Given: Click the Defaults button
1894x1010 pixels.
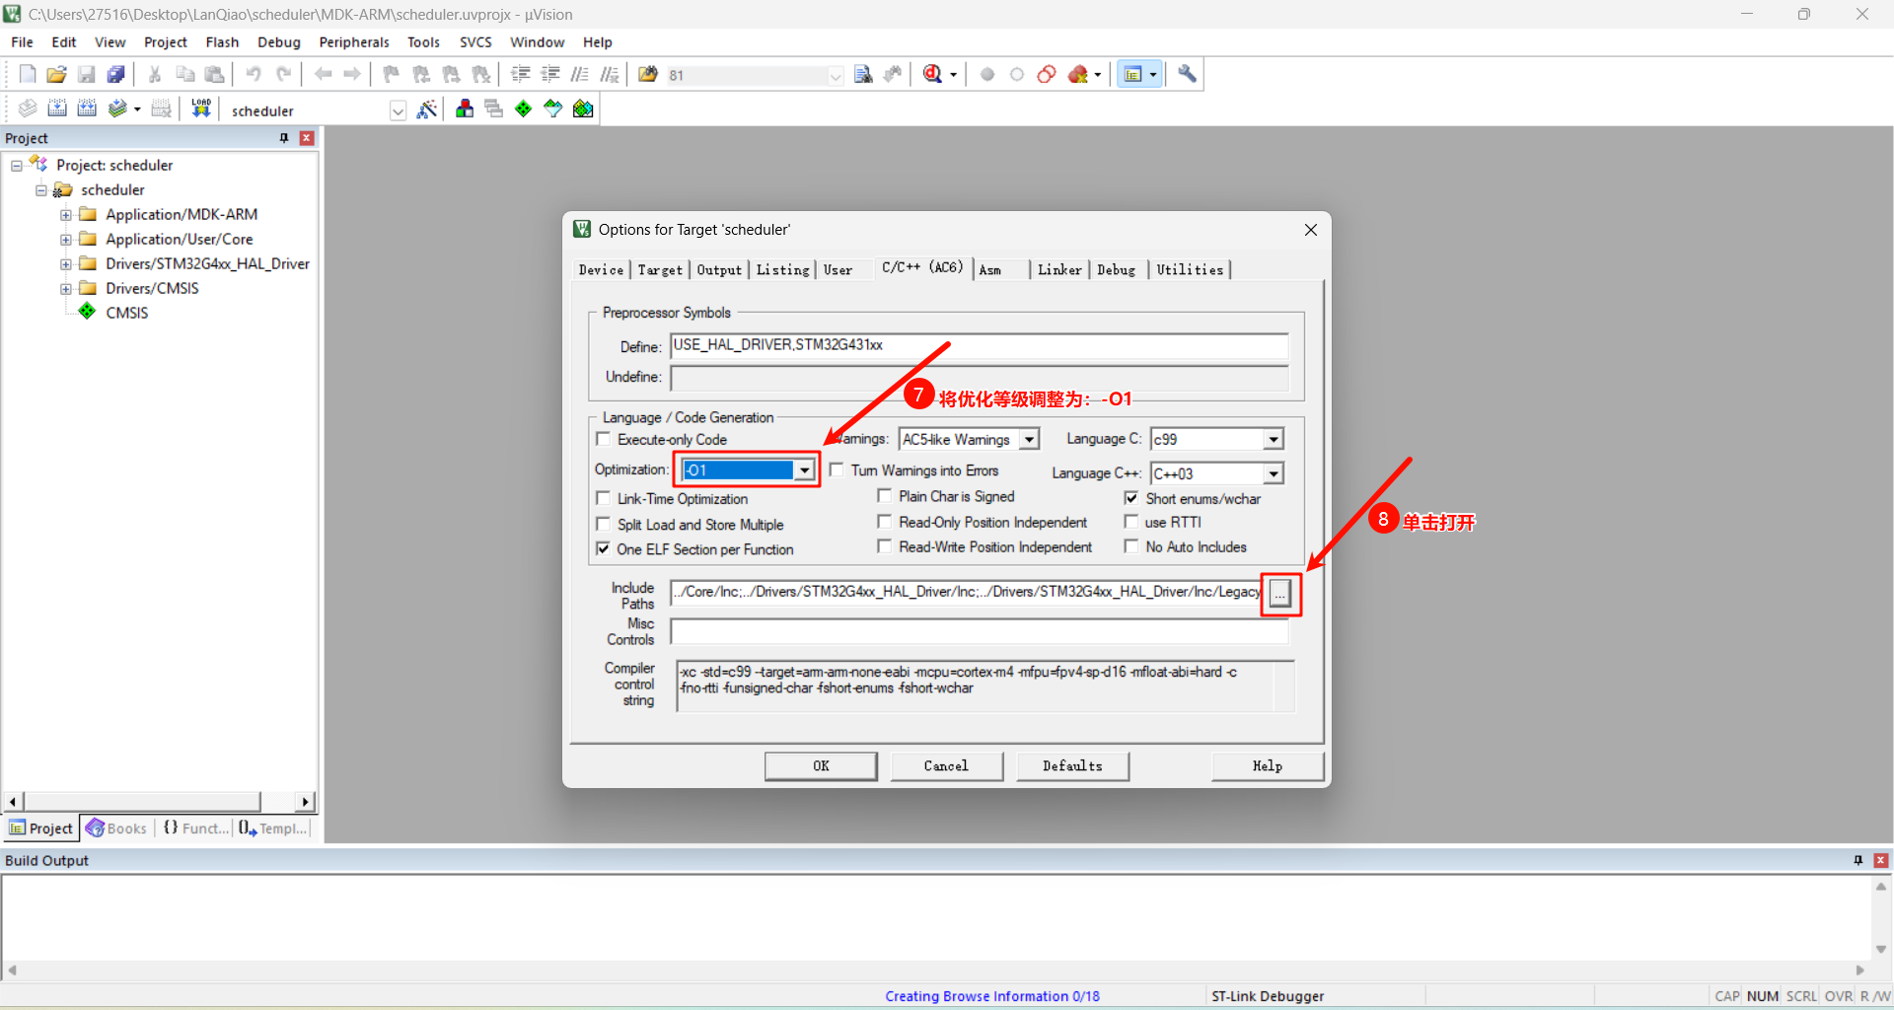Looking at the screenshot, I should pos(1072,766).
